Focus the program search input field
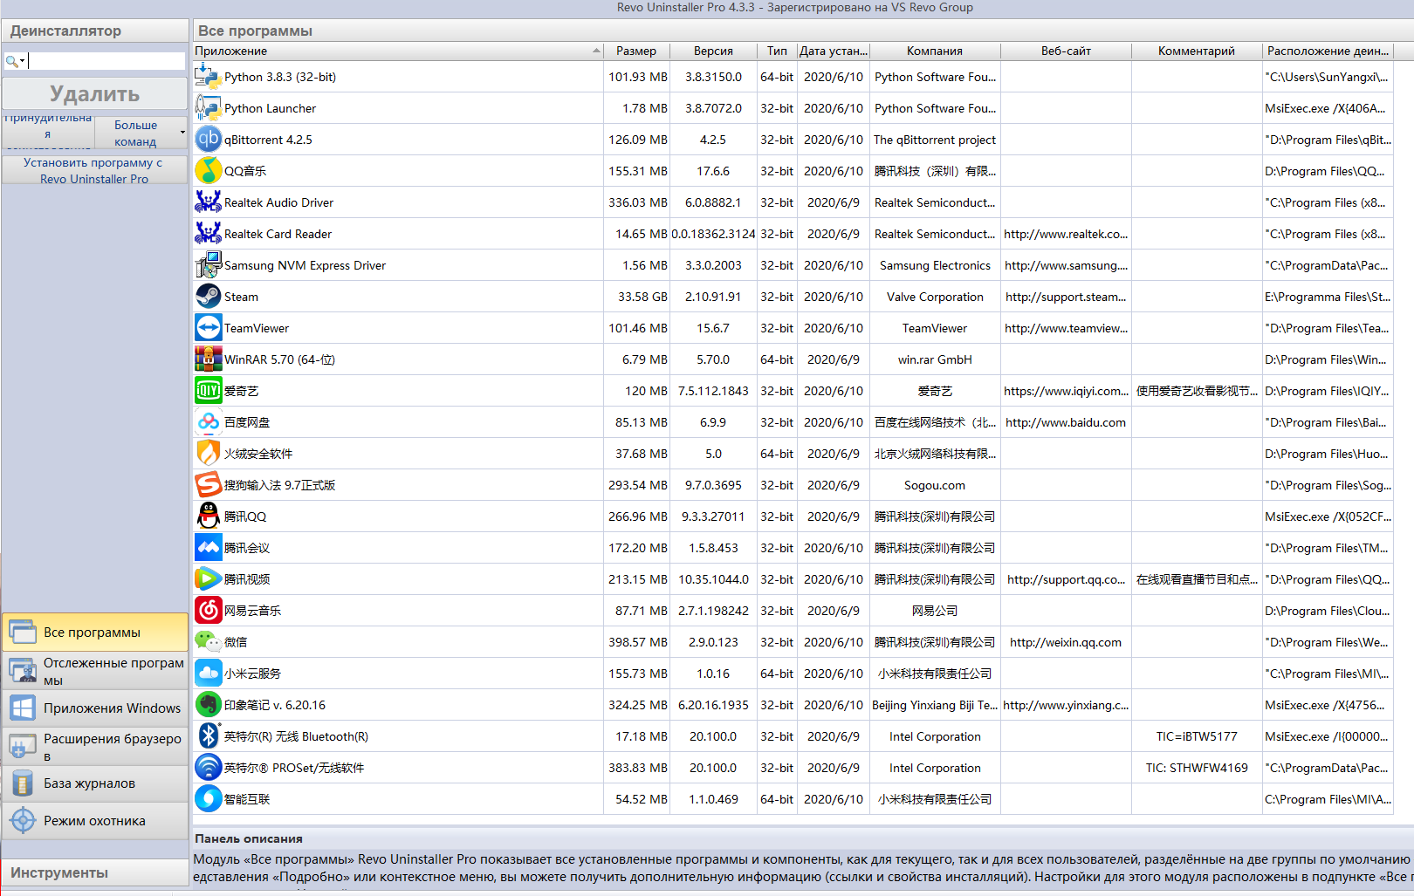Image resolution: width=1414 pixels, height=896 pixels. tap(105, 61)
